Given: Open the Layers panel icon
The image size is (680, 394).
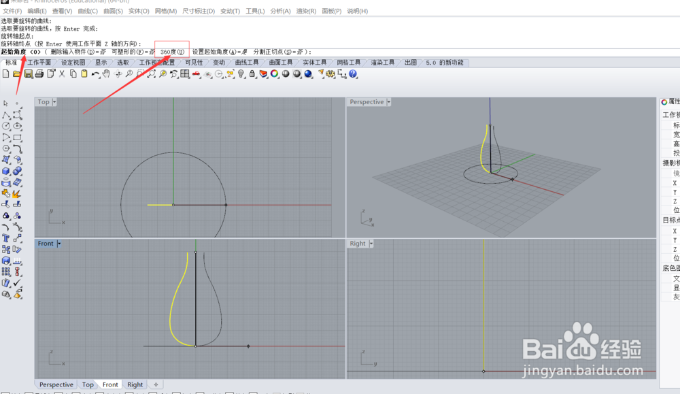Looking at the screenshot, I should point(263,73).
